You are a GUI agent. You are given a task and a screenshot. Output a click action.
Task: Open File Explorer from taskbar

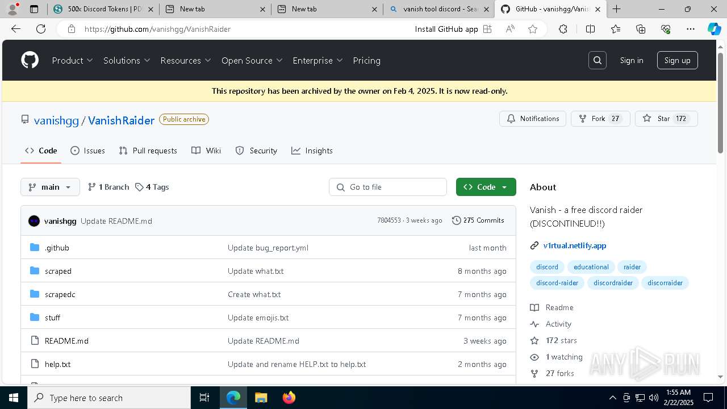[x=261, y=398]
